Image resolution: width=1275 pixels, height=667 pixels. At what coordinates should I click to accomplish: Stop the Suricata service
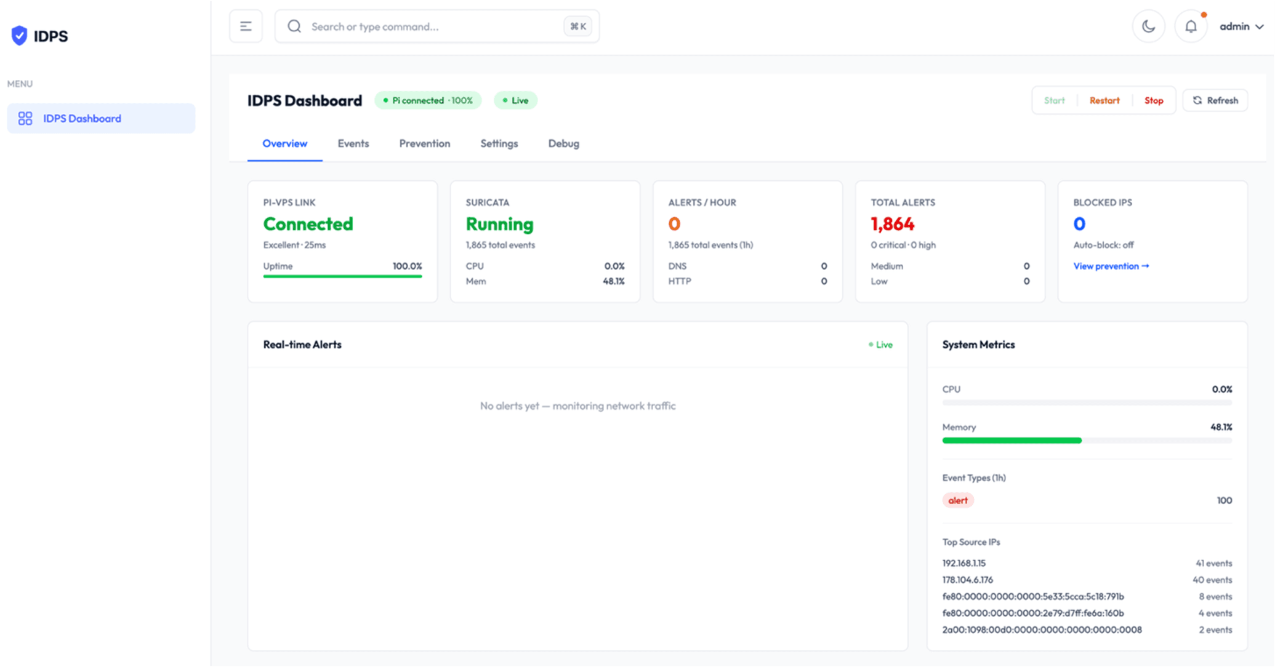click(1154, 100)
